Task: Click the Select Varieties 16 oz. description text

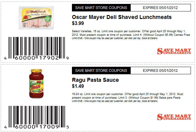Action: pyautogui.click(x=131, y=33)
